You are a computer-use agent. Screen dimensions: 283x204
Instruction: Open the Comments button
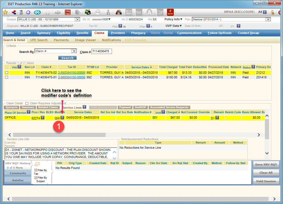coord(18,173)
